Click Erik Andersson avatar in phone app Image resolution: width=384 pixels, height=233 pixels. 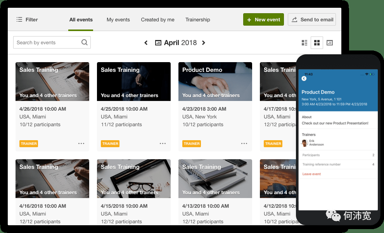tap(304, 143)
